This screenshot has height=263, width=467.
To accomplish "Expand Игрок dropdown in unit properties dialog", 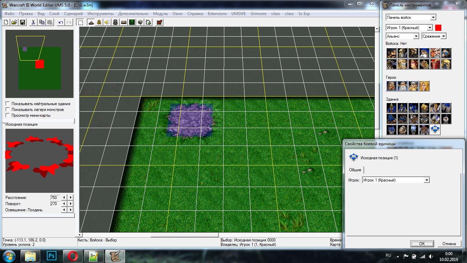I will (x=426, y=180).
